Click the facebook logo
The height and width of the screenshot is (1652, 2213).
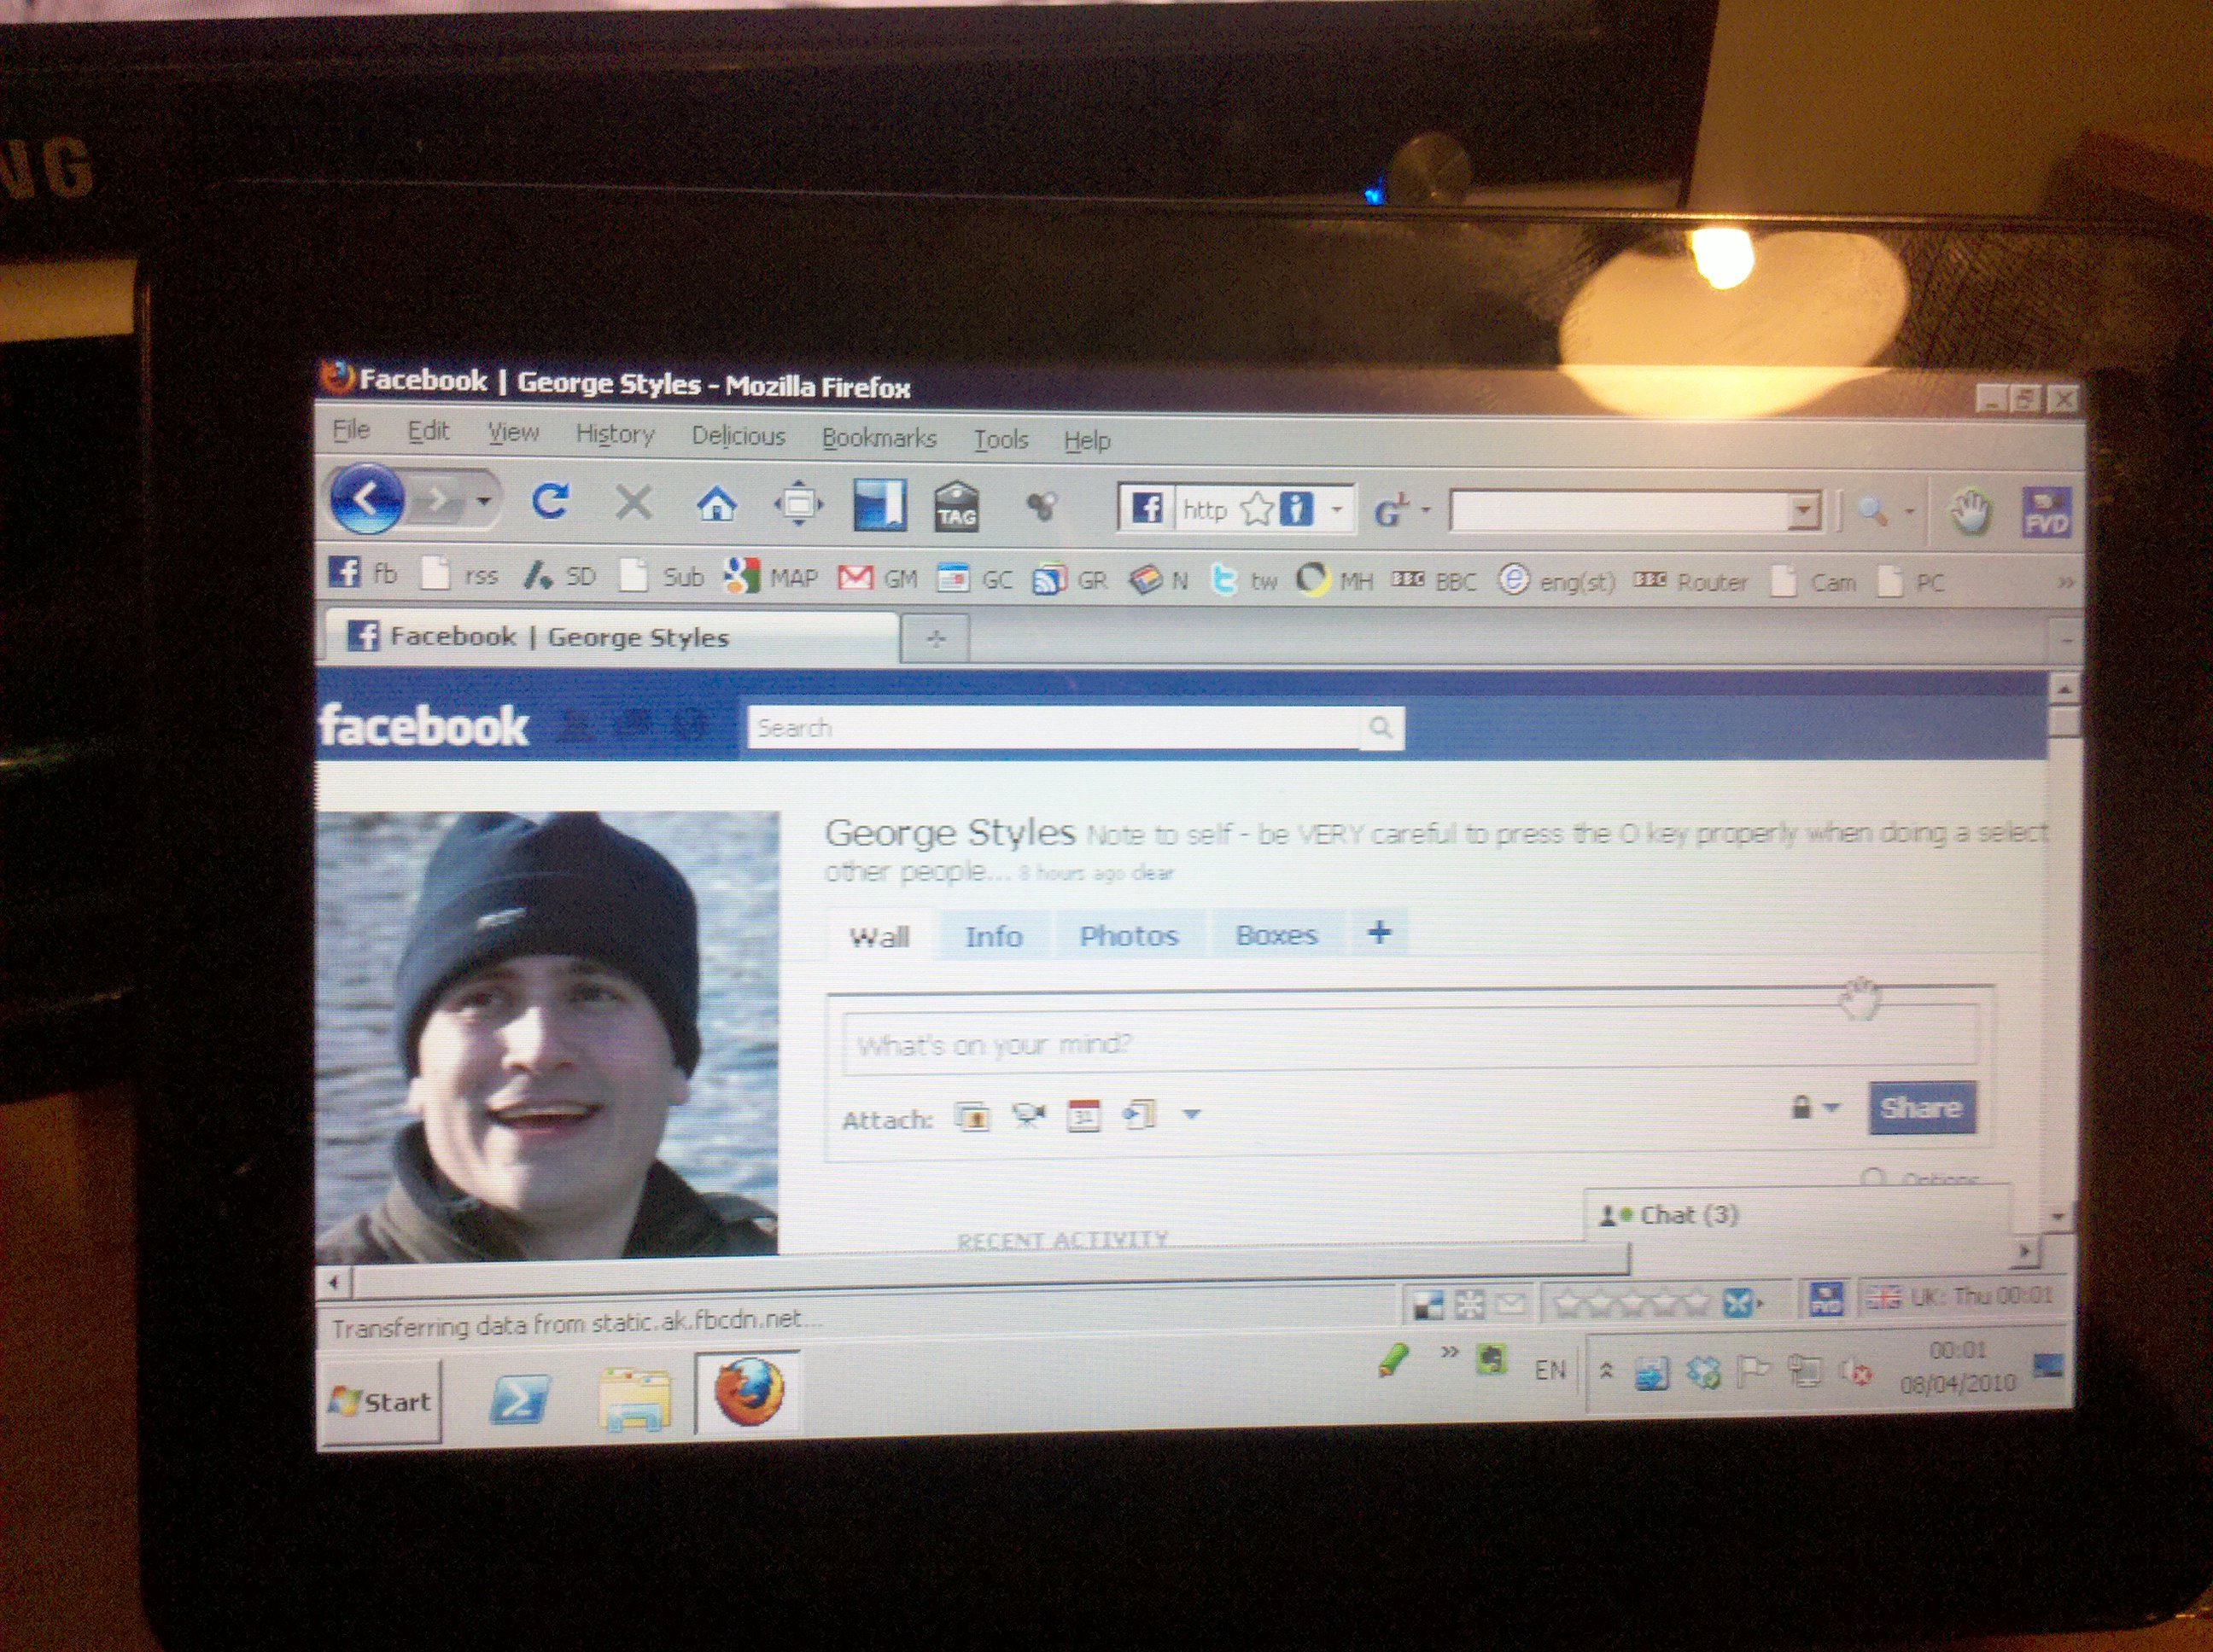point(424,727)
